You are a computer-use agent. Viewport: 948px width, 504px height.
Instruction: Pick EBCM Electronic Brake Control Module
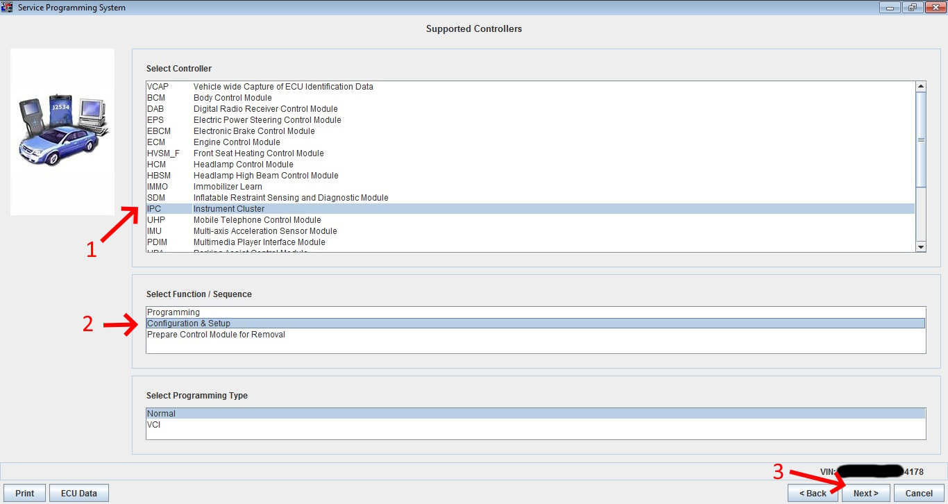530,131
